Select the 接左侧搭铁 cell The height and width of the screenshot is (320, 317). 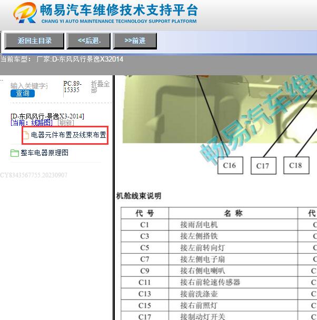coord(233,236)
